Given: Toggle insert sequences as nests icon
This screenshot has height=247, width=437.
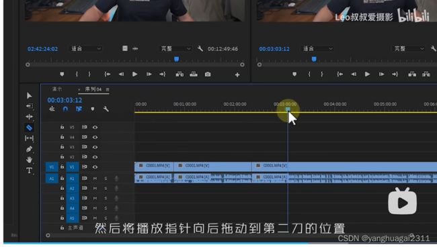Looking at the screenshot, I should pyautogui.click(x=52, y=109).
